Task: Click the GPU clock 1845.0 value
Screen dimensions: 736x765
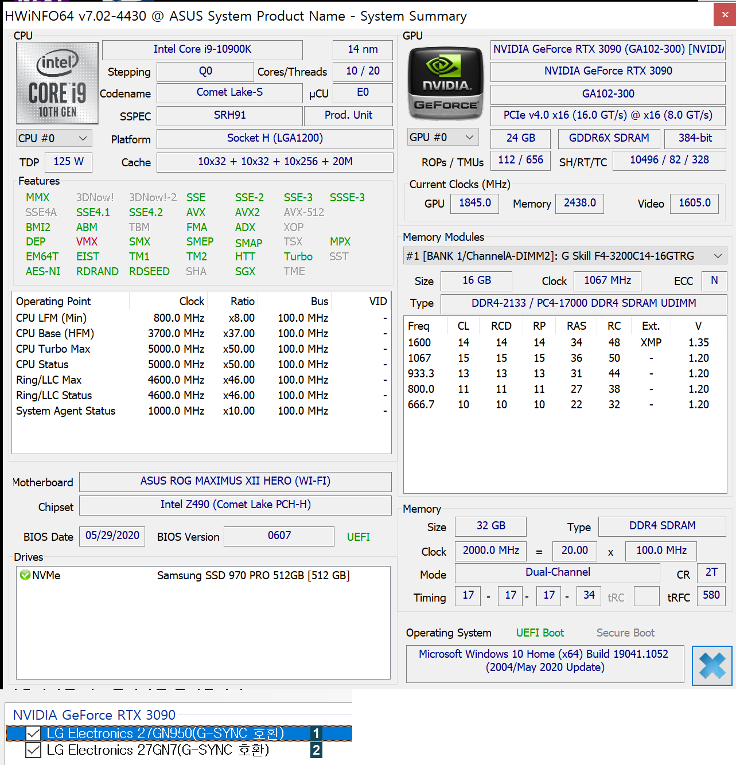Action: 474,203
